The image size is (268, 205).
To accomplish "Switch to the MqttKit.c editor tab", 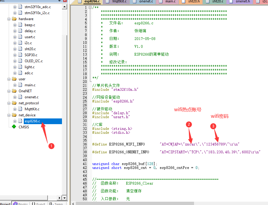I will click(117, 2).
